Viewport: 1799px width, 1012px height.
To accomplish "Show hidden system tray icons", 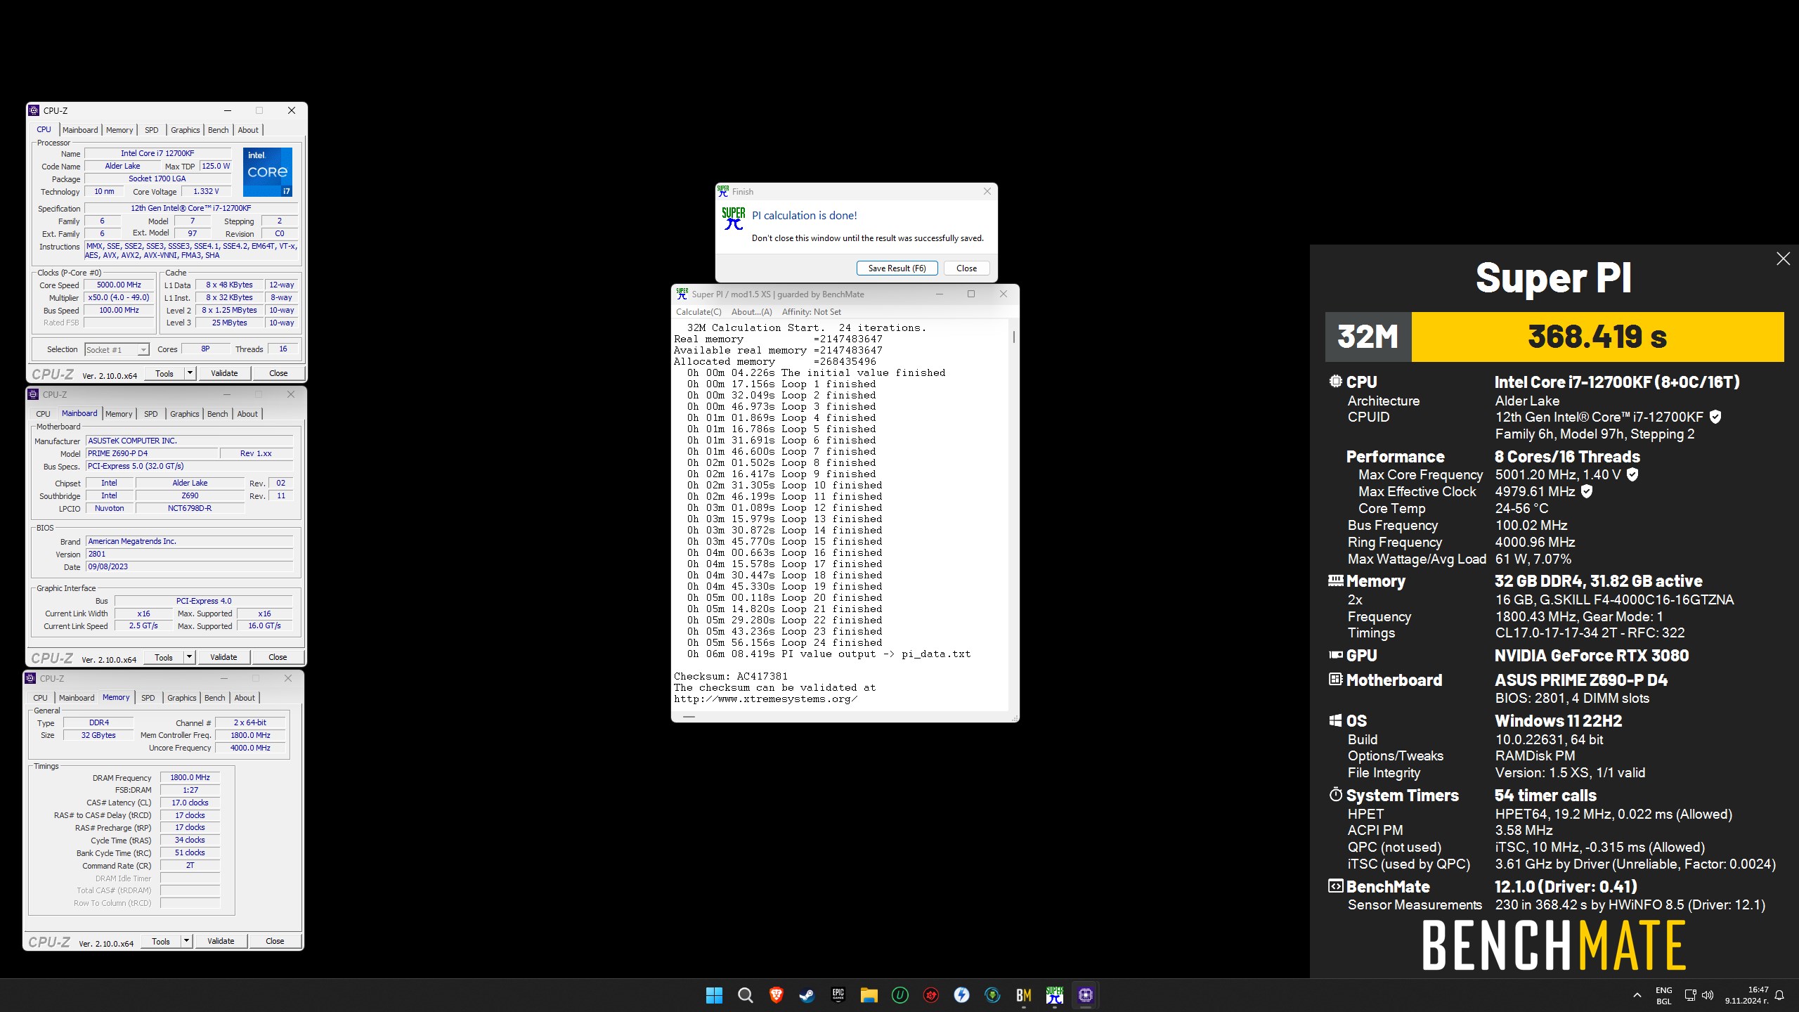I will [1637, 995].
